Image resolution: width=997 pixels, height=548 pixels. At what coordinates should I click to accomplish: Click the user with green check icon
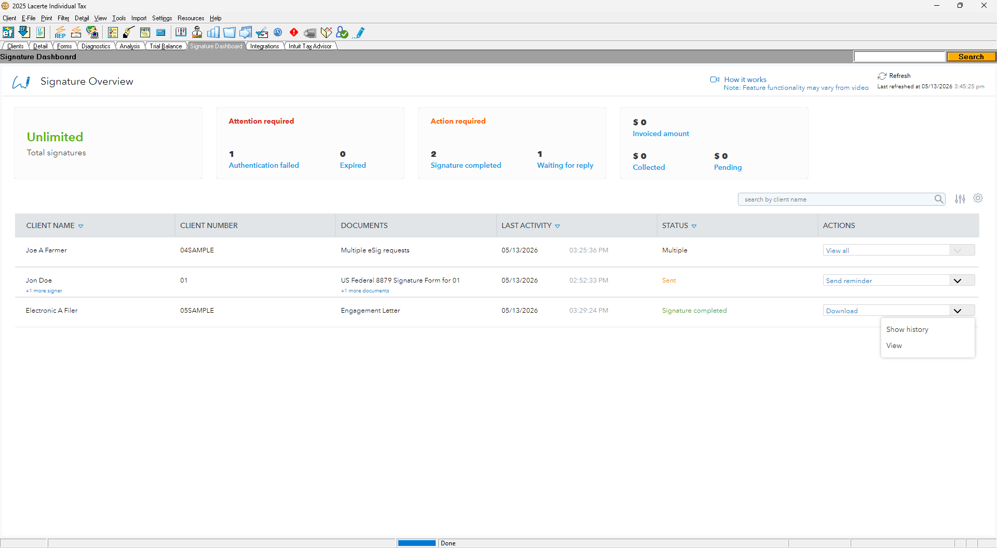point(342,32)
